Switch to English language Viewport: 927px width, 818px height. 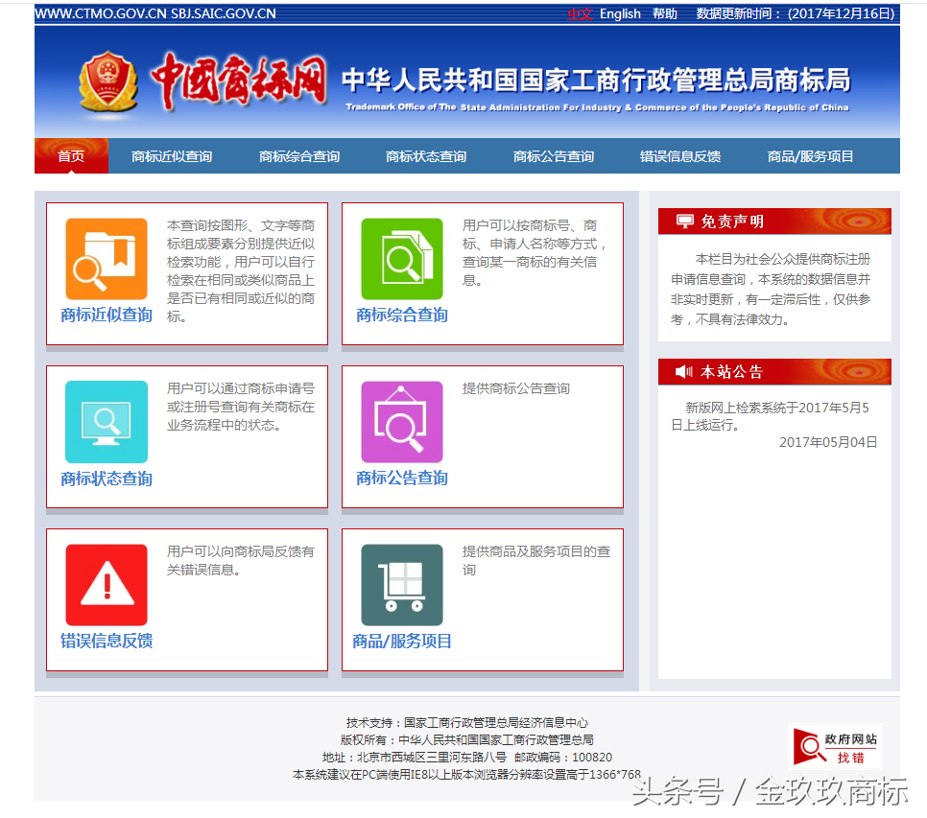point(619,13)
